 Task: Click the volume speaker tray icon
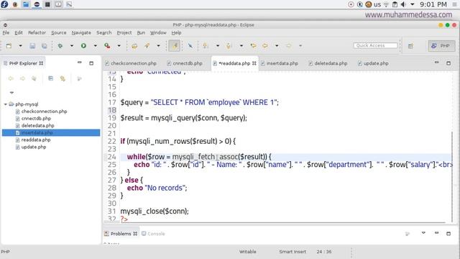click(403, 4)
